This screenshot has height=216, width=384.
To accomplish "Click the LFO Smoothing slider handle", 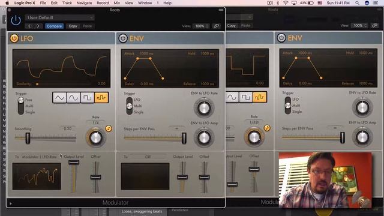I will pyautogui.click(x=28, y=138).
